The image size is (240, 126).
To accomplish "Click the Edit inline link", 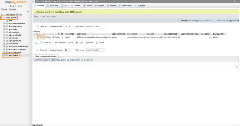I will (x=192, y=21).
